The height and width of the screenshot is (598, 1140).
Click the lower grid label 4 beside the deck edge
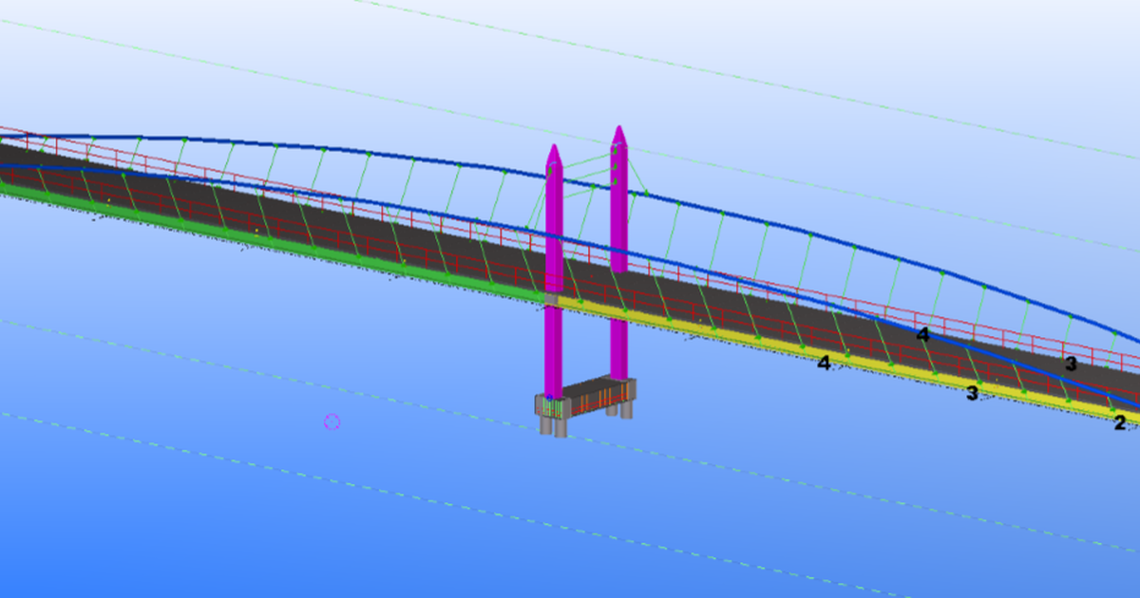coord(825,363)
